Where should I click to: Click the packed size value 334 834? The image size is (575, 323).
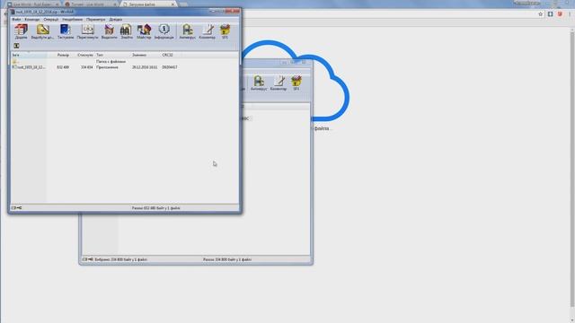(86, 67)
